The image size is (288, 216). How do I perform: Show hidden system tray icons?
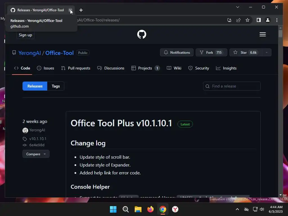point(237,209)
